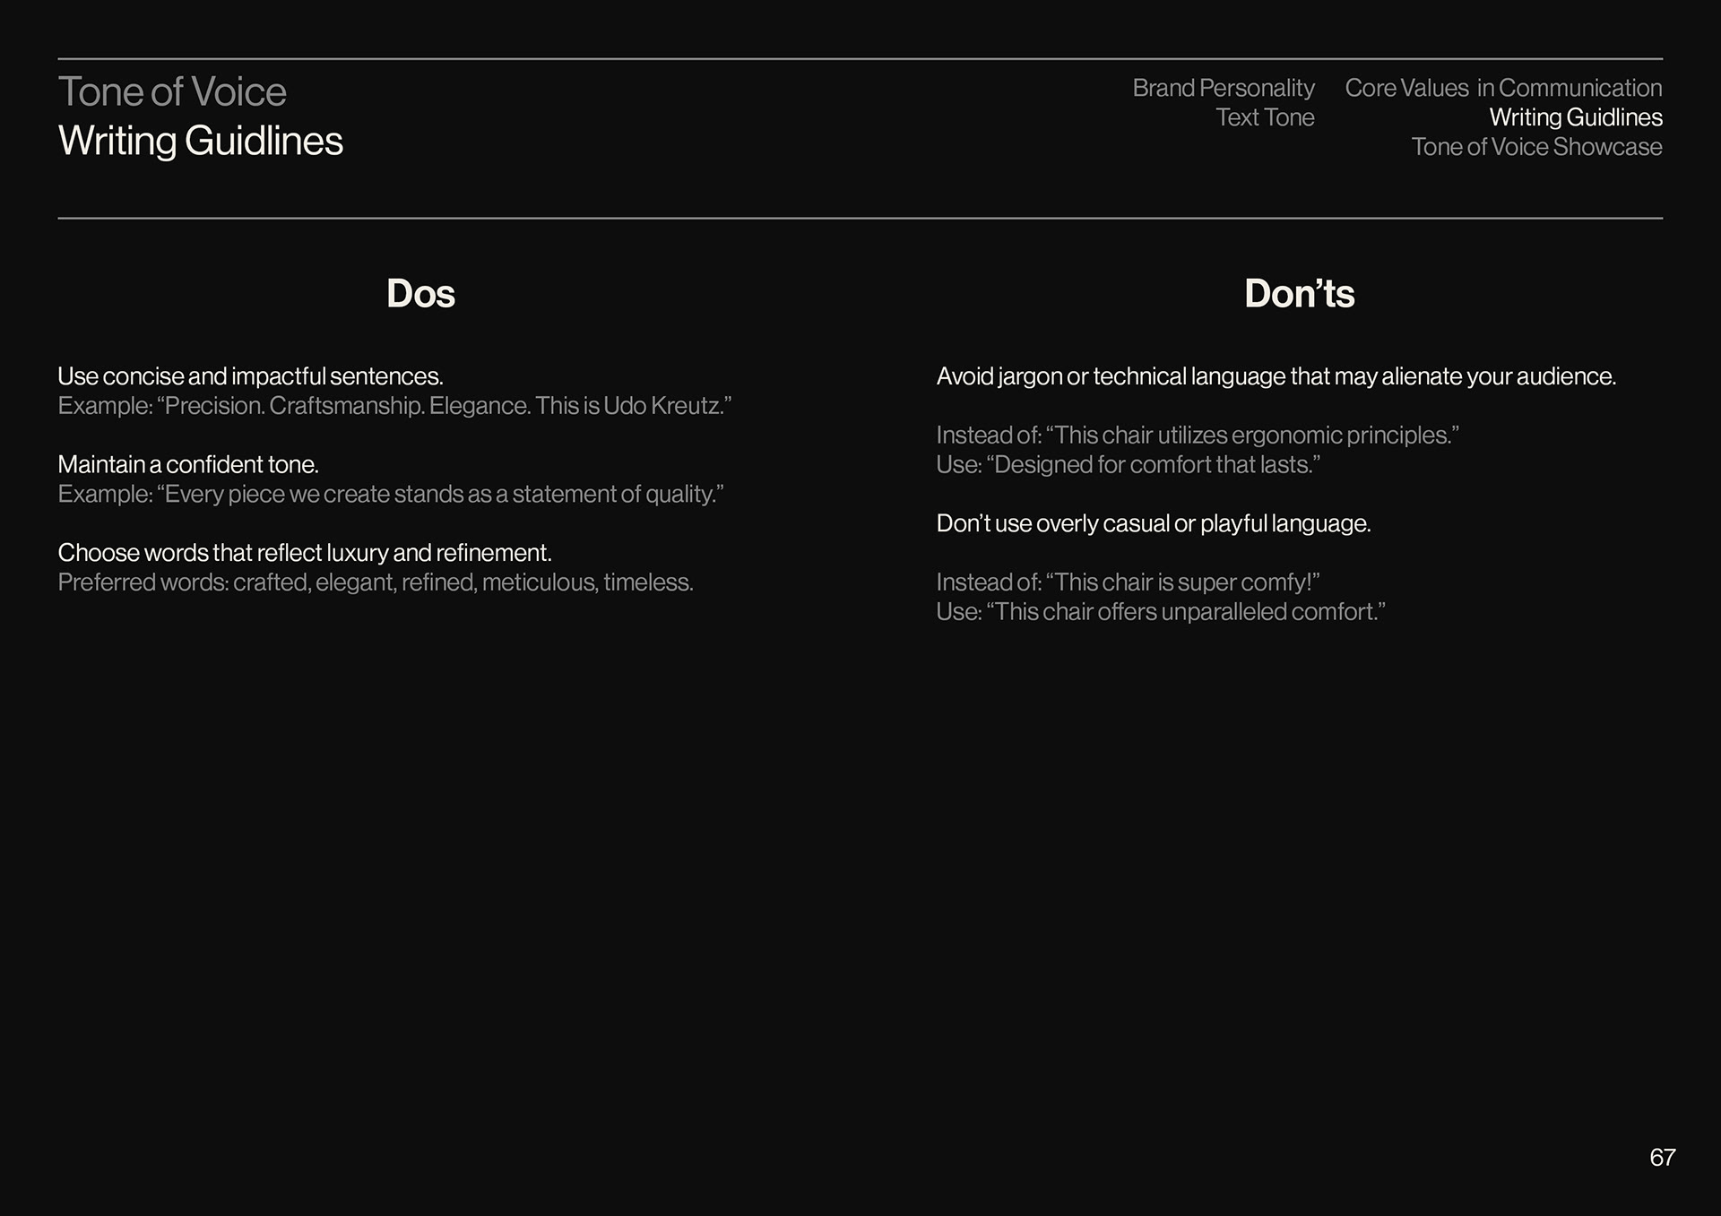The image size is (1721, 1216).
Task: Click the Don'ts column heading
Action: point(1299,294)
